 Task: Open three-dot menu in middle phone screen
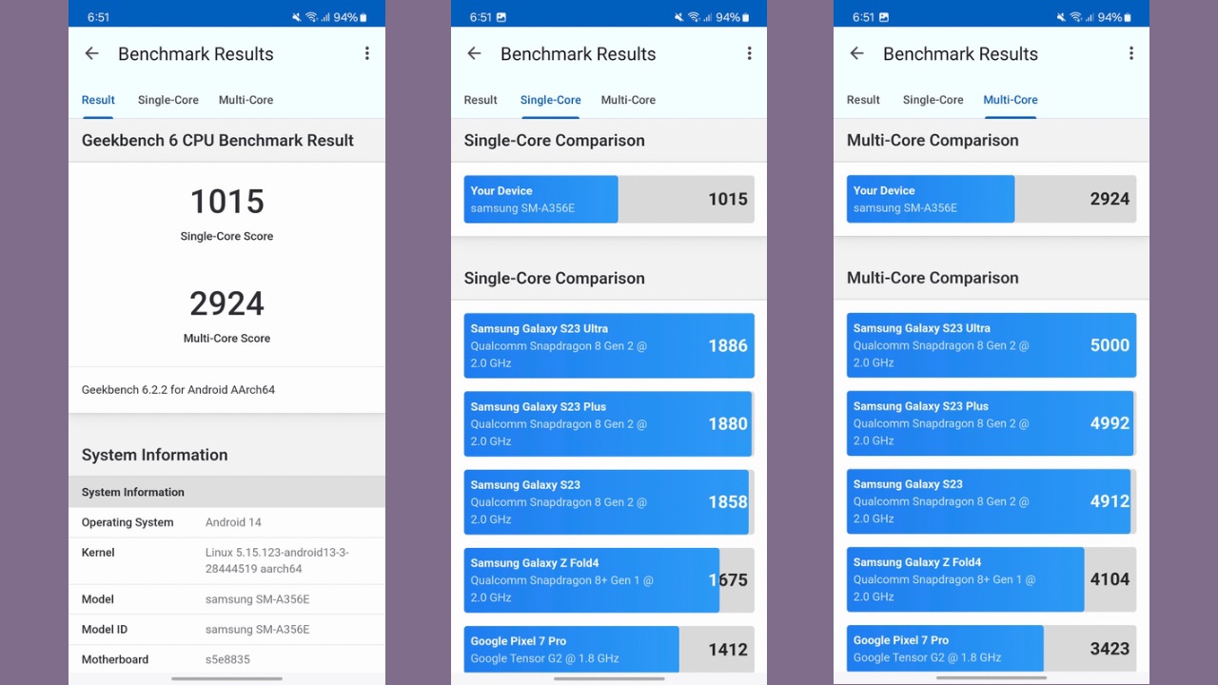[x=749, y=54]
